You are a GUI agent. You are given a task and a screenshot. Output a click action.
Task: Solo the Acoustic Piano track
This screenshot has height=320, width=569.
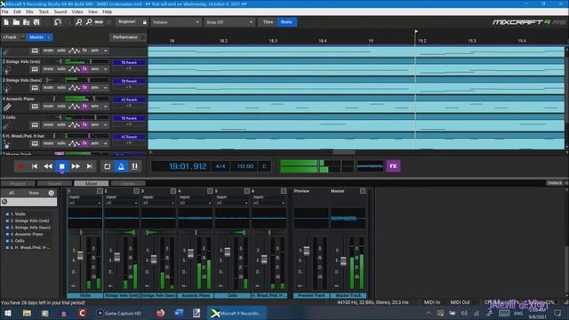(x=61, y=107)
